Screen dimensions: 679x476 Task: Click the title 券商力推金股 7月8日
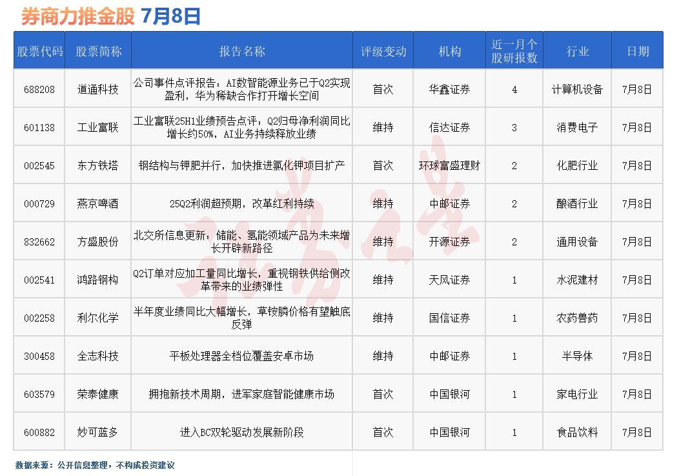[x=110, y=16]
